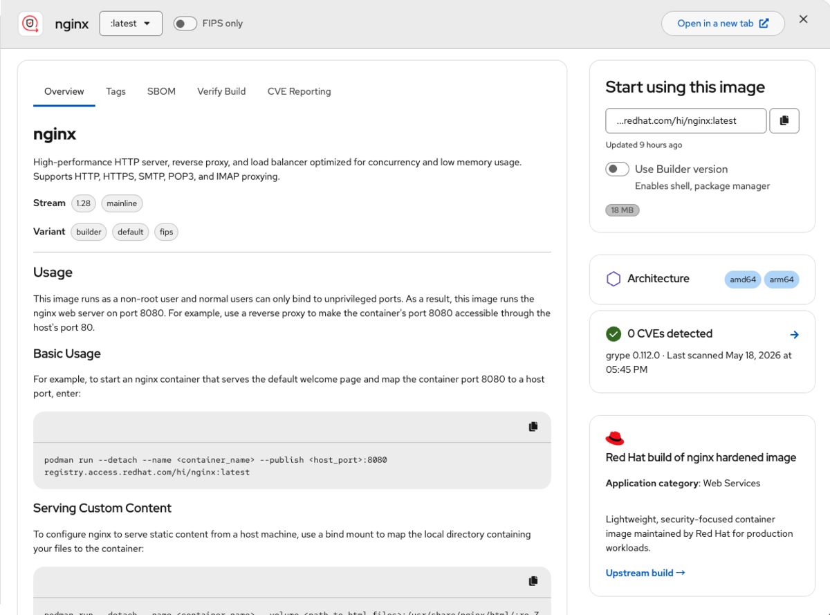Screen dimensions: 830x615
Task: Click the 18 MB size badge
Action: click(622, 210)
